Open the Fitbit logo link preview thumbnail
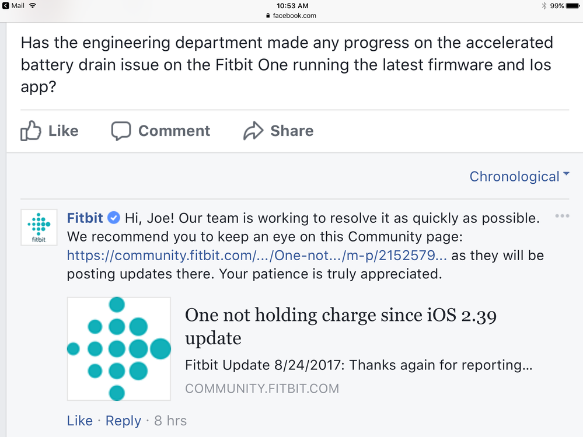The width and height of the screenshot is (583, 437). [x=119, y=349]
